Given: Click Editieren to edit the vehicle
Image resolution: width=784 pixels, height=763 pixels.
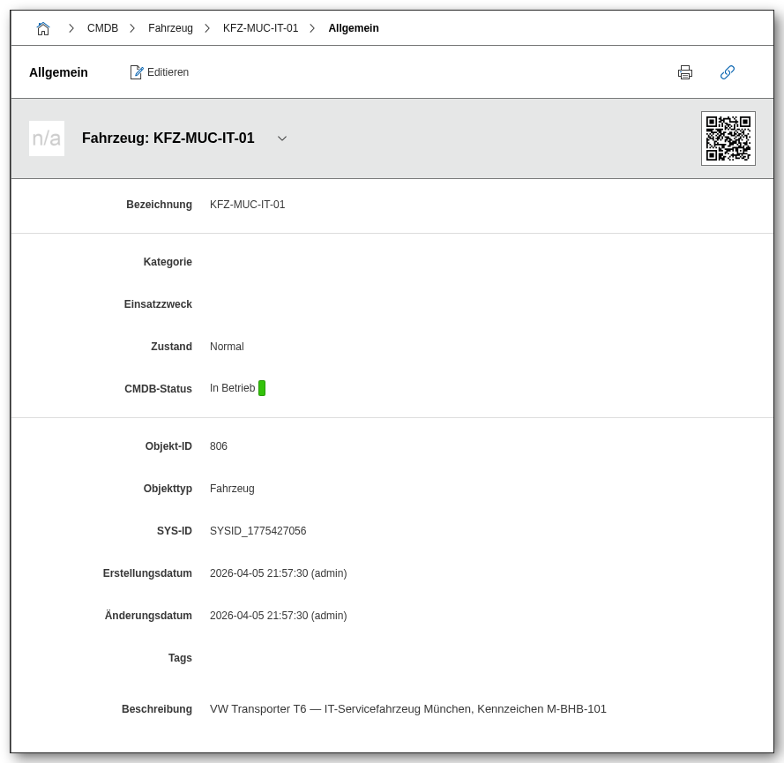Looking at the screenshot, I should 160,72.
